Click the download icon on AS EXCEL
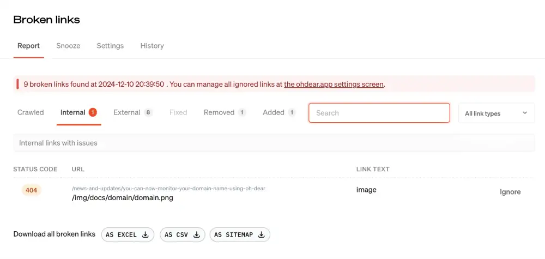The width and height of the screenshot is (545, 259). click(145, 235)
